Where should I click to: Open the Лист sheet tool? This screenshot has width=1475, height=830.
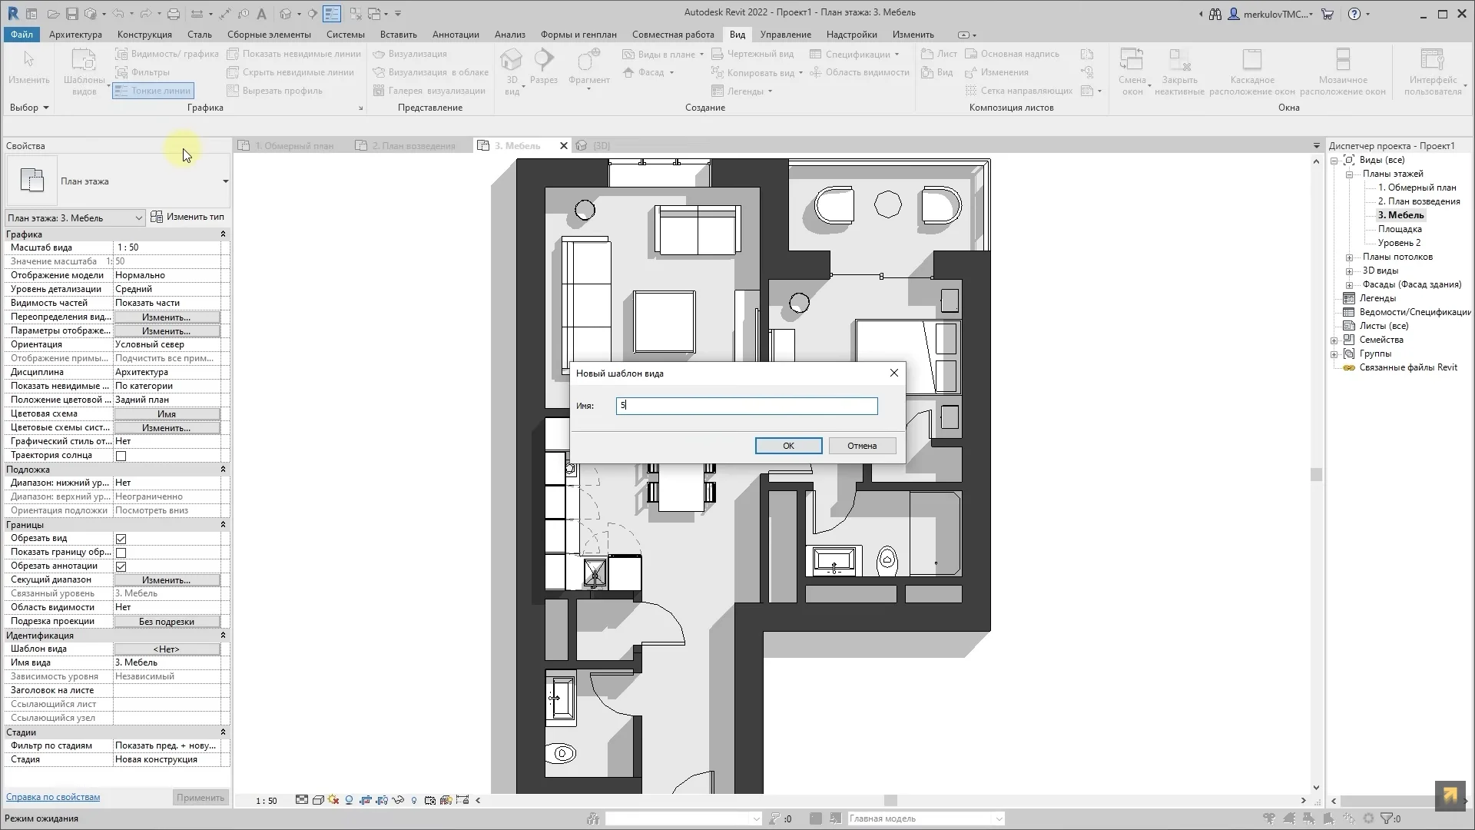point(939,54)
